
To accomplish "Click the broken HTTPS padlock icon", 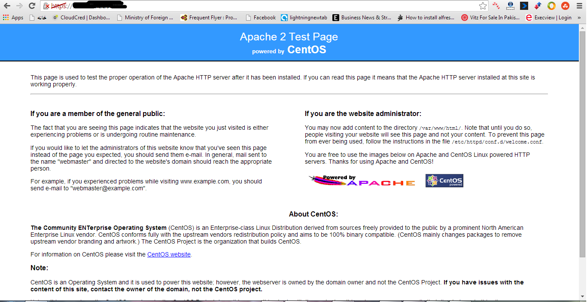I will click(x=46, y=6).
